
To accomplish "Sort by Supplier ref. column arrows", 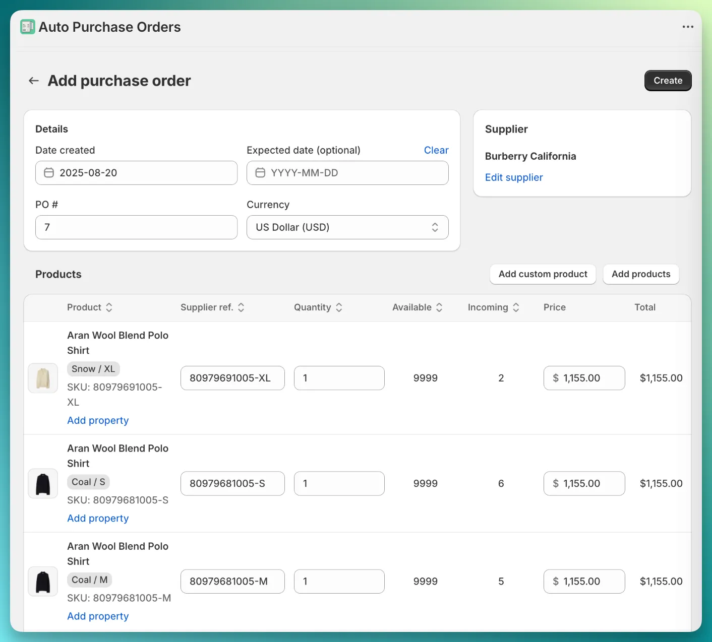I will tap(241, 307).
